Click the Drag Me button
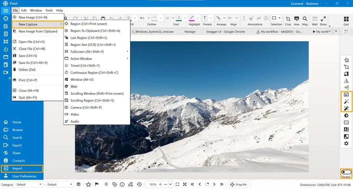 (x=238, y=185)
